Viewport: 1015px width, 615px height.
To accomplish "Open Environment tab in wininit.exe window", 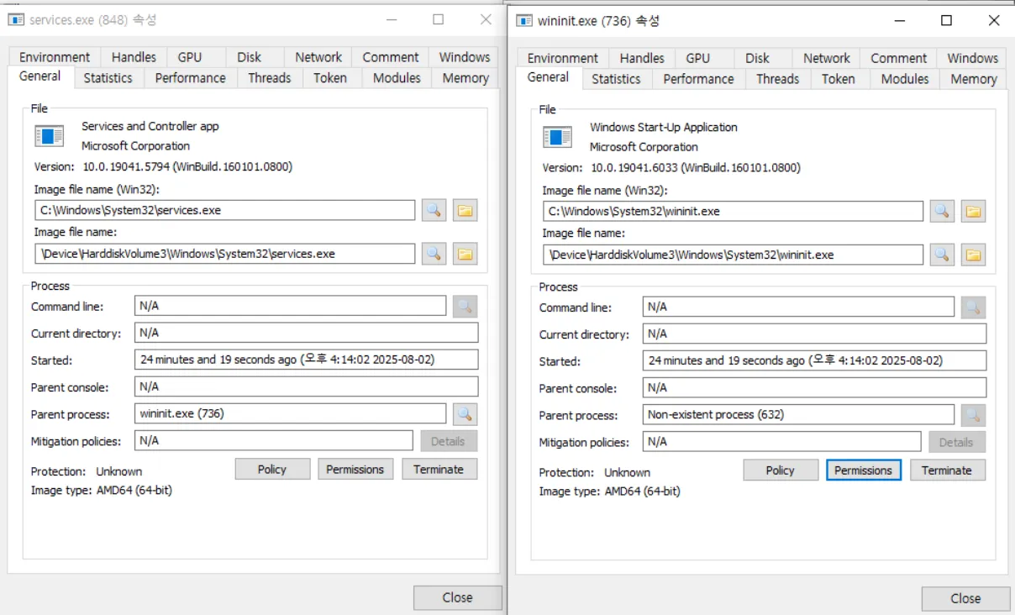I will coord(563,58).
